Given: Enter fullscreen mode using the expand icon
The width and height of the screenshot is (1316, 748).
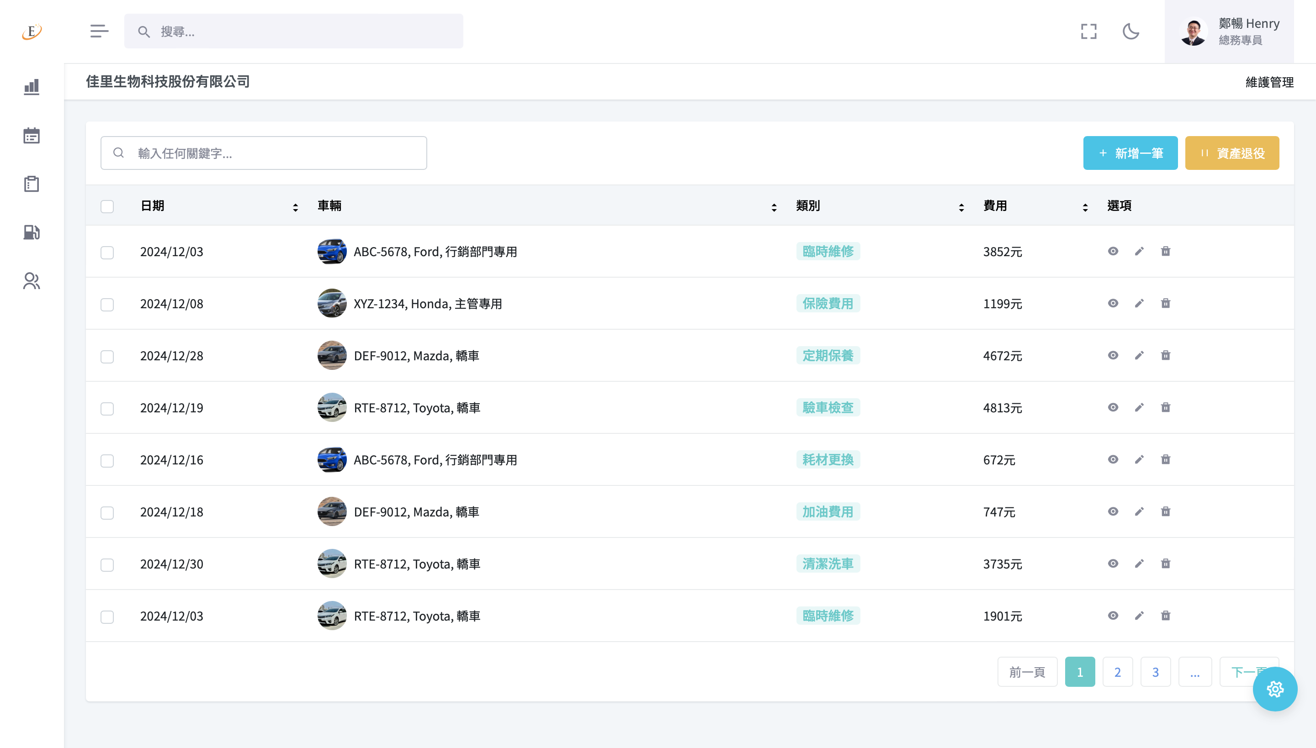Looking at the screenshot, I should pyautogui.click(x=1089, y=32).
